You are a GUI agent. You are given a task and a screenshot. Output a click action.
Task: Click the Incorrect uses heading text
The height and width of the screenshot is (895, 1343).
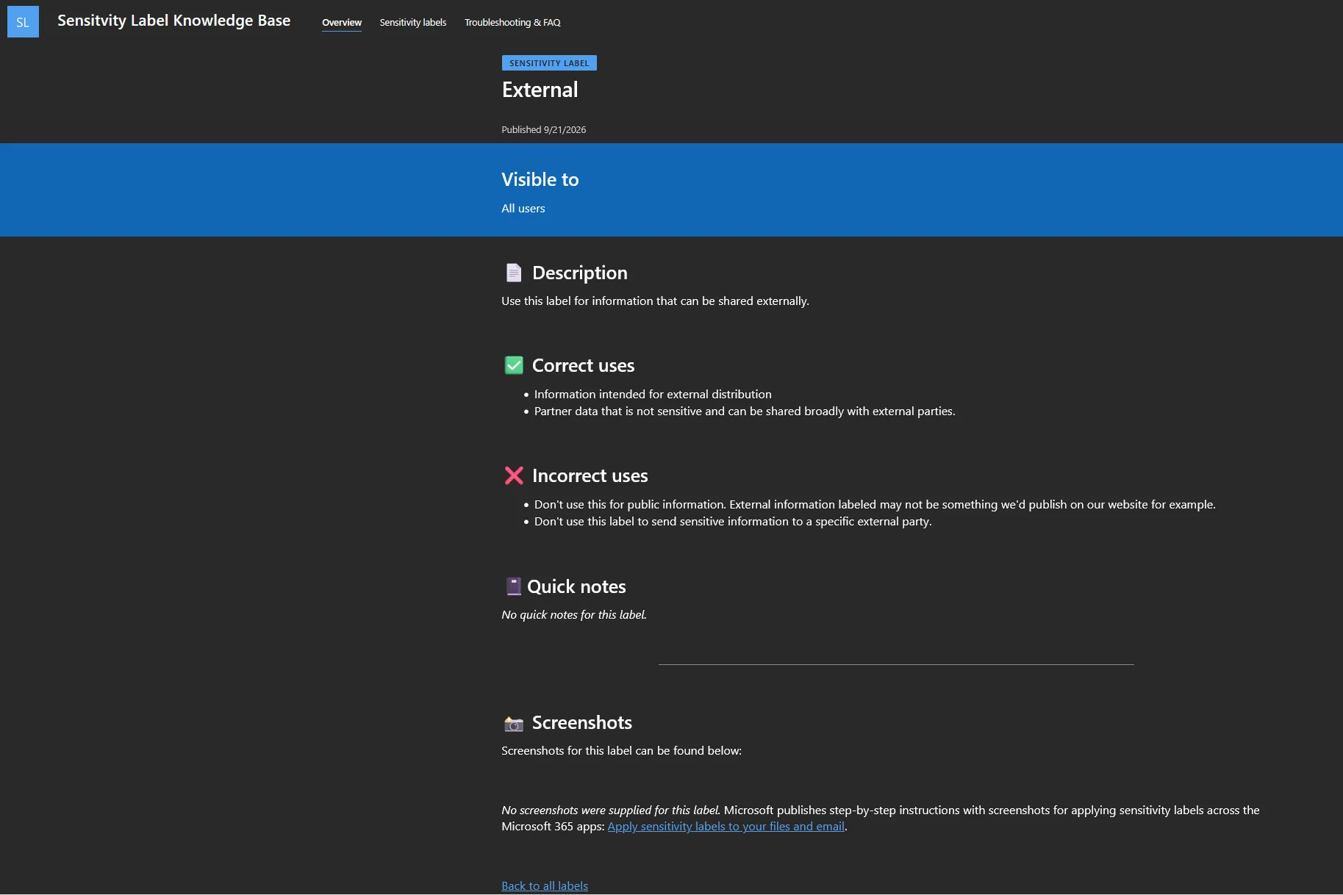(x=590, y=475)
